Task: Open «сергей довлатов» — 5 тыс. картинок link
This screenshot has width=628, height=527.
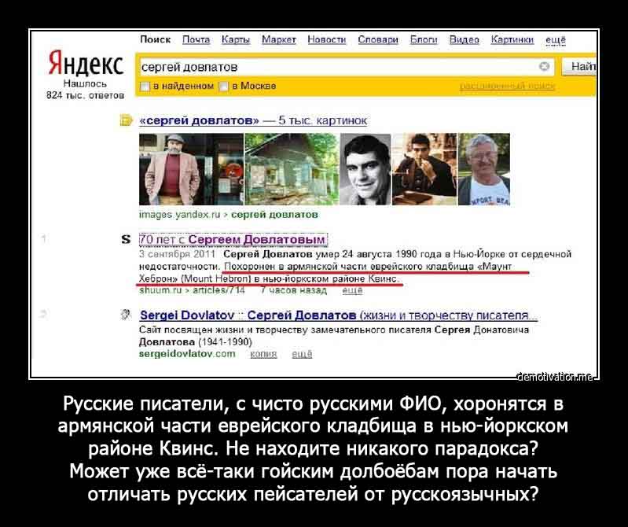Action: tap(253, 120)
